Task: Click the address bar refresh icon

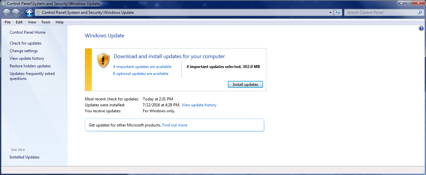Action: click(338, 13)
